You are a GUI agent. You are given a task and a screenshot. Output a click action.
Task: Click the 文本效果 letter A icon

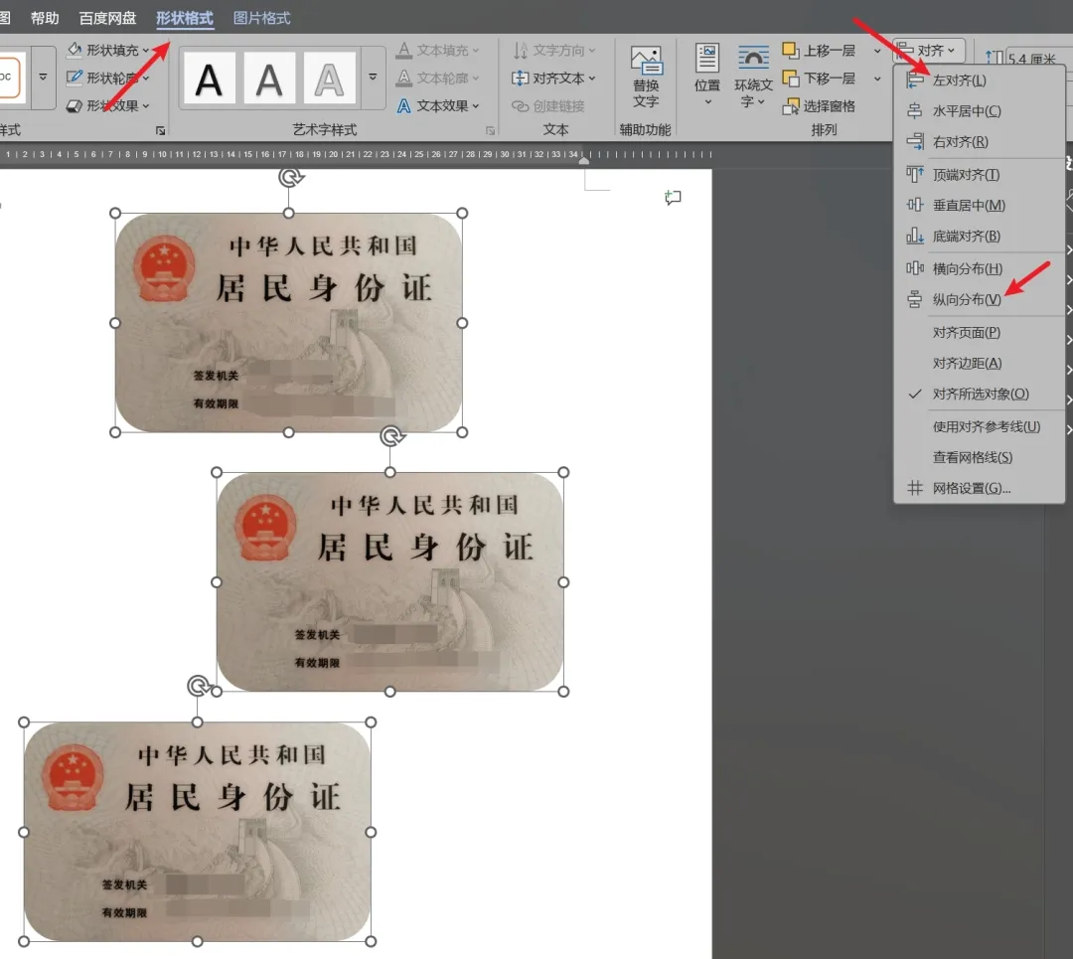tap(404, 106)
